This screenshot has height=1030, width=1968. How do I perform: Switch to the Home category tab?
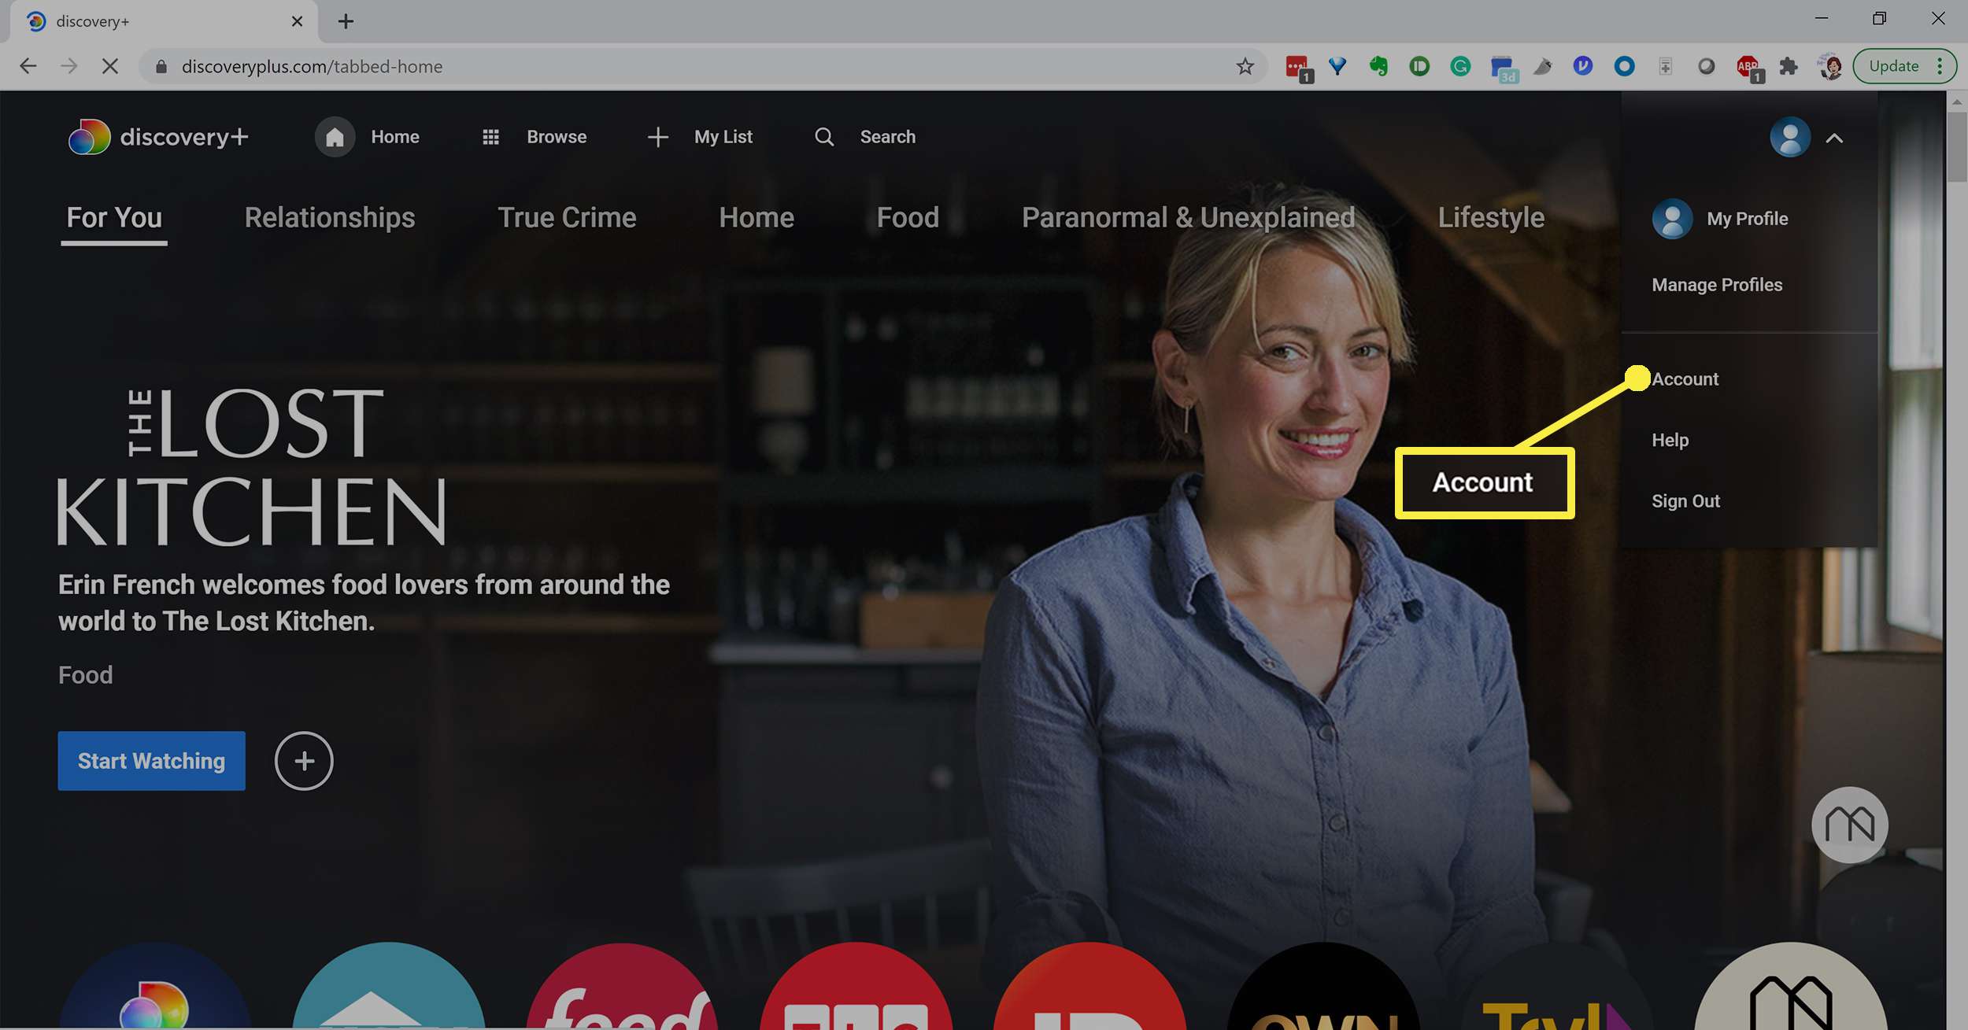756,218
